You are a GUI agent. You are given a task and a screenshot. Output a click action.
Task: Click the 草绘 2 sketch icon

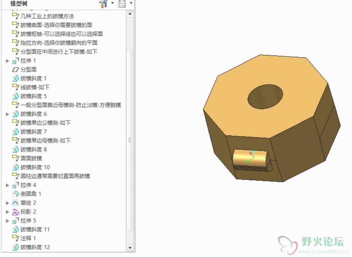[16, 203]
